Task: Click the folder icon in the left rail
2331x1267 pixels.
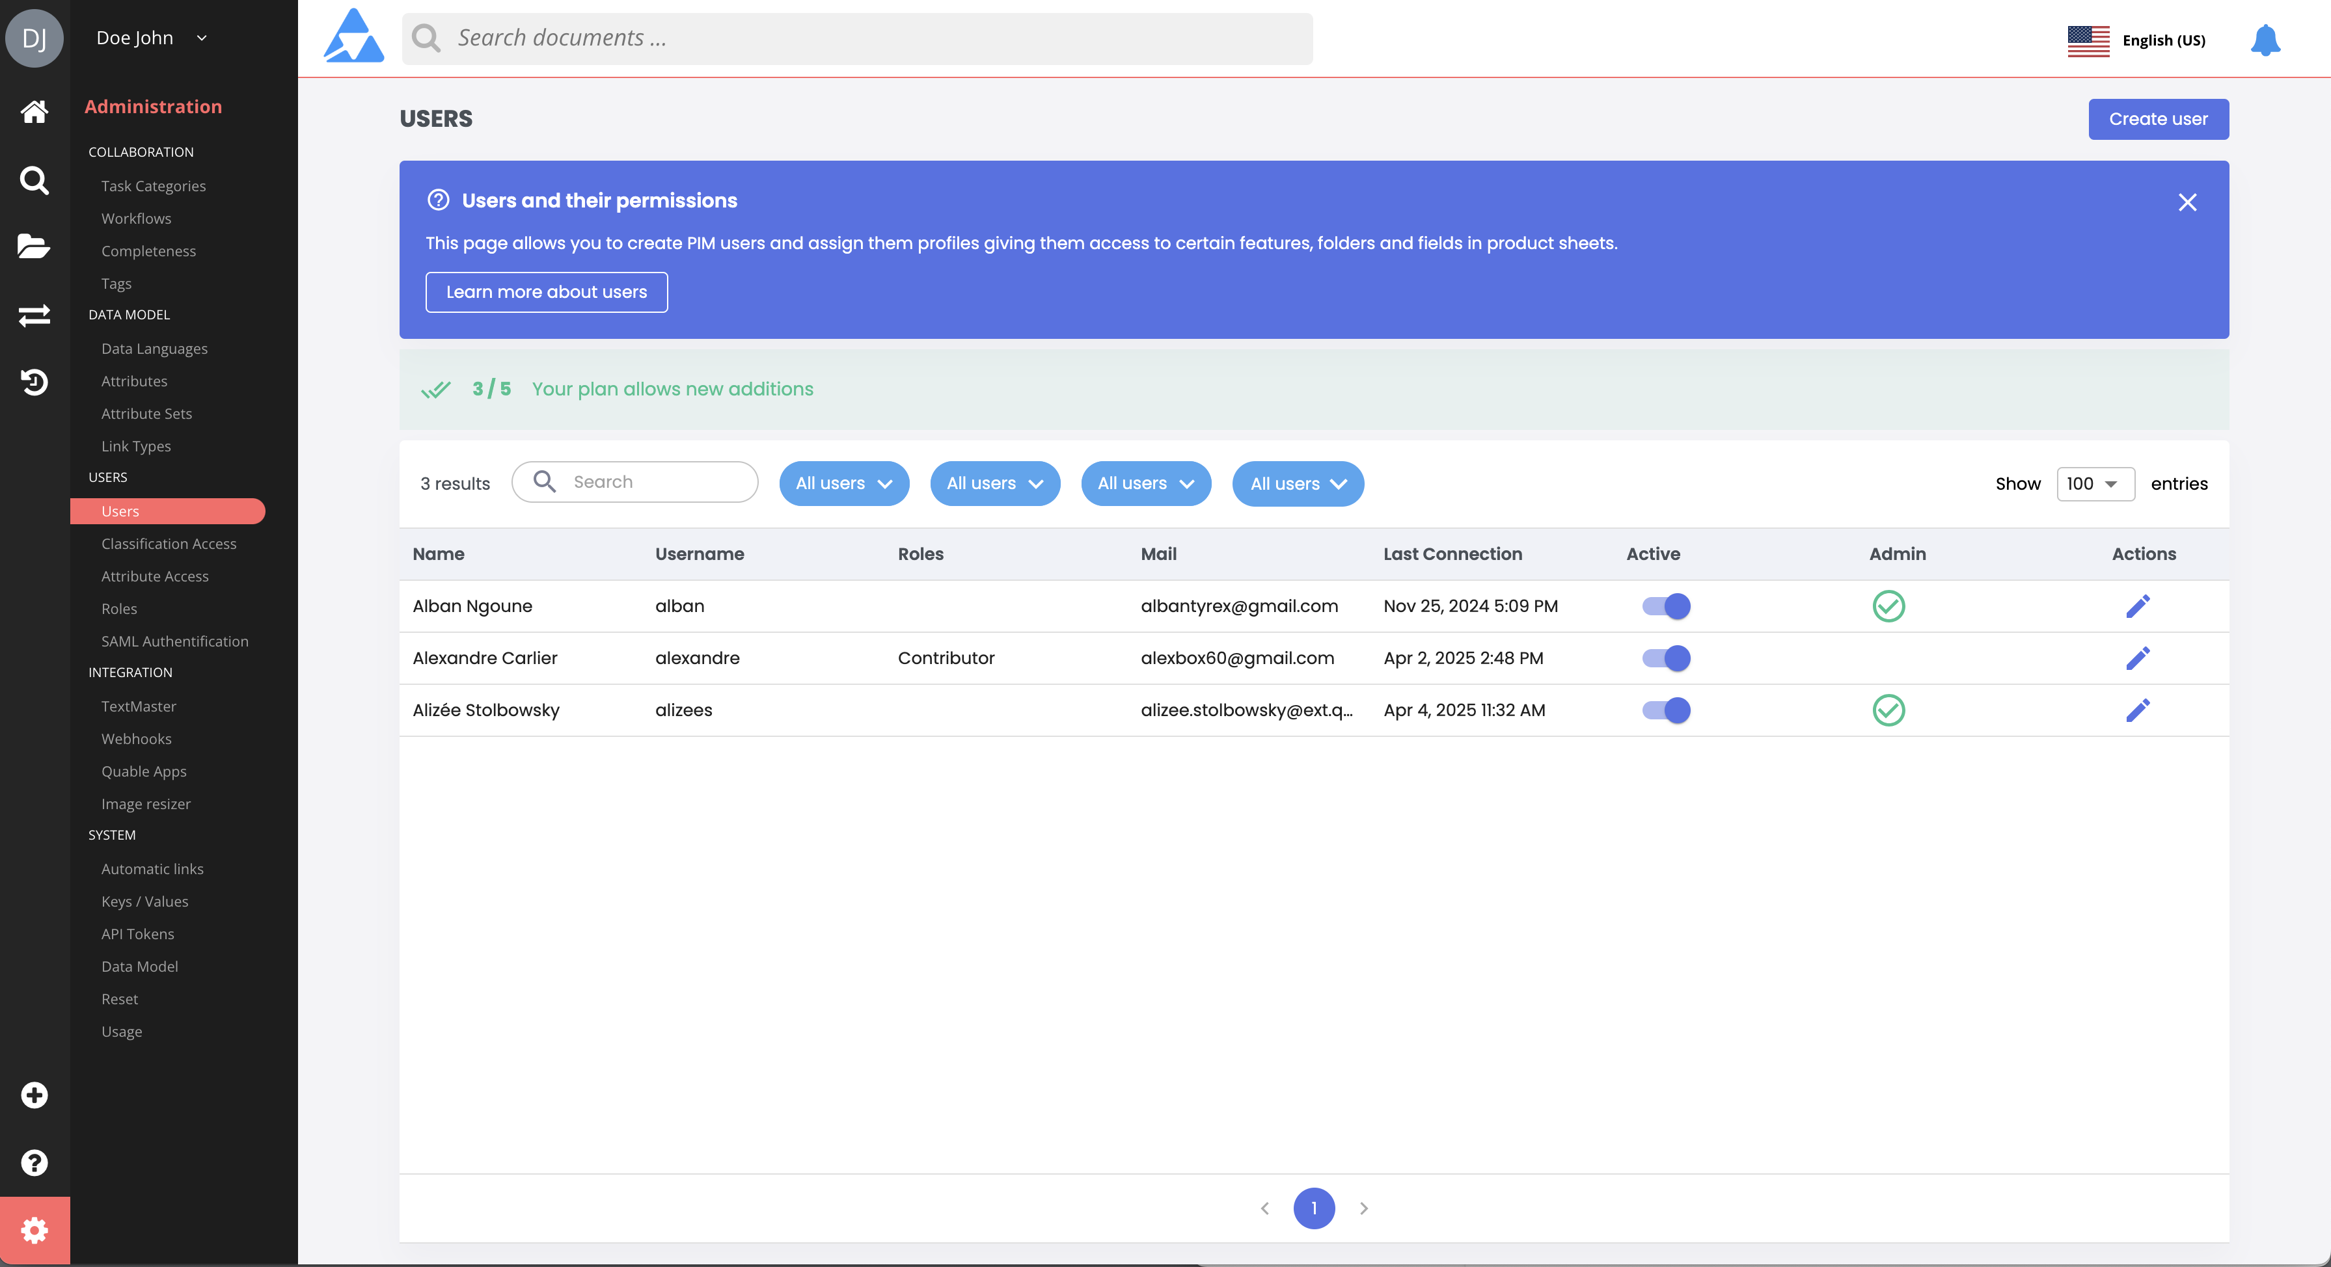Action: tap(34, 246)
